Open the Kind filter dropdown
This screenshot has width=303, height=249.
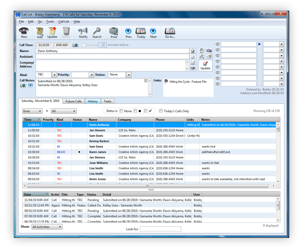coord(32,111)
